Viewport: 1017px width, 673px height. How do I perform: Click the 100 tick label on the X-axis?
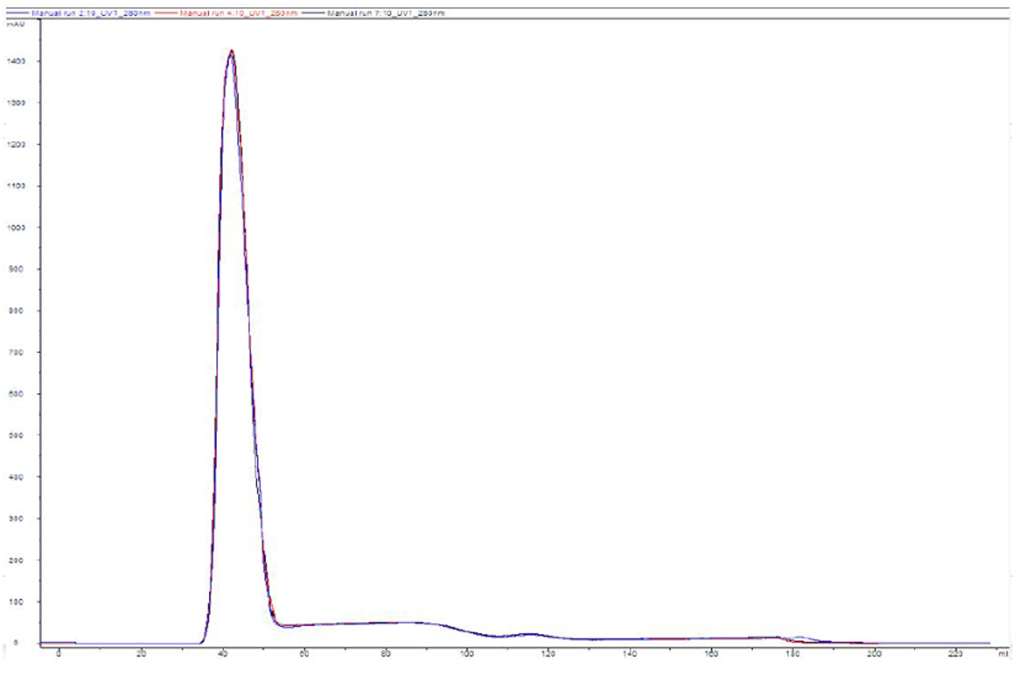tap(467, 654)
